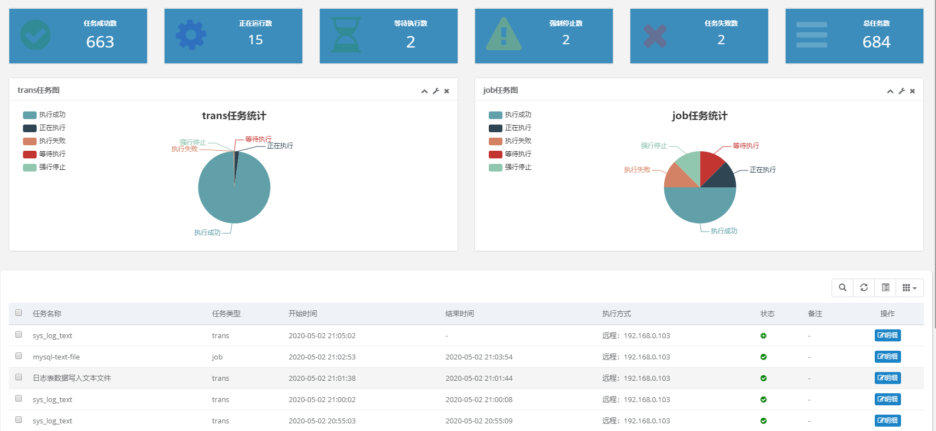The height and width of the screenshot is (431, 936).
Task: Check the sys_log_text row started 21:00:02
Action: tap(19, 398)
